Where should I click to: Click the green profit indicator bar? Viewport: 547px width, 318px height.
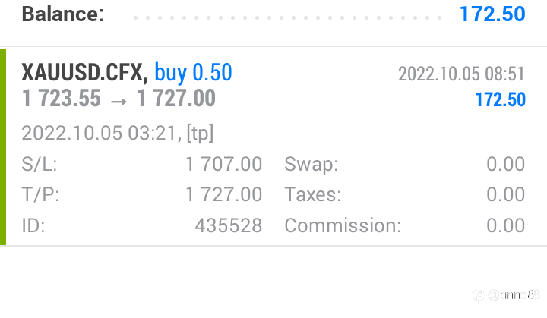[3, 146]
